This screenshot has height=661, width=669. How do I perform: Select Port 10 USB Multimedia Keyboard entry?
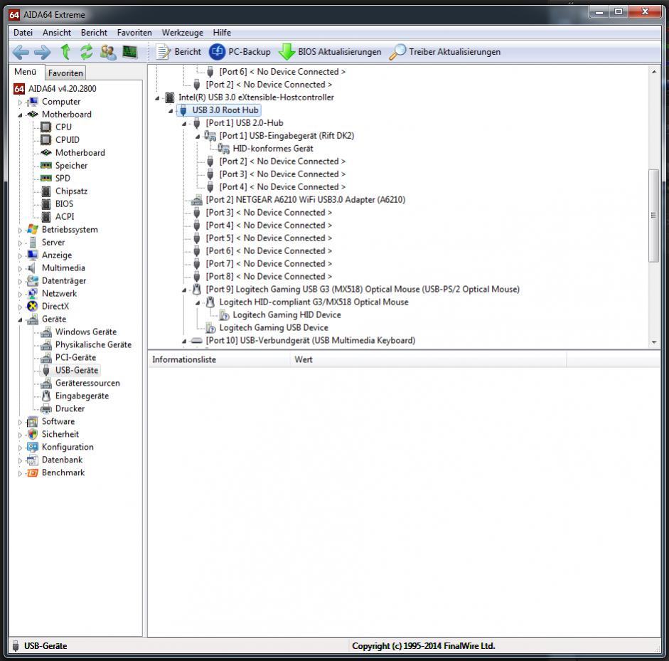point(310,341)
